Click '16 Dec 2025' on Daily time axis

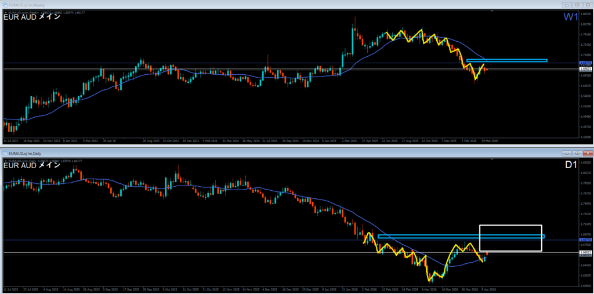coord(290,289)
